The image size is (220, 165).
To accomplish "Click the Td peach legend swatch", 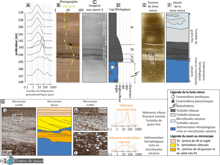I will point(173,141).
